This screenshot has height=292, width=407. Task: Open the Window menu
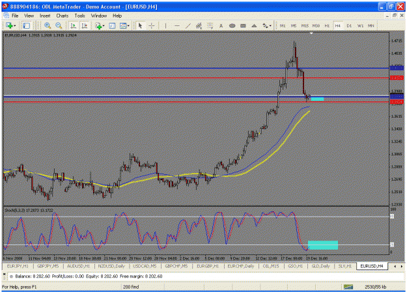[x=99, y=16]
